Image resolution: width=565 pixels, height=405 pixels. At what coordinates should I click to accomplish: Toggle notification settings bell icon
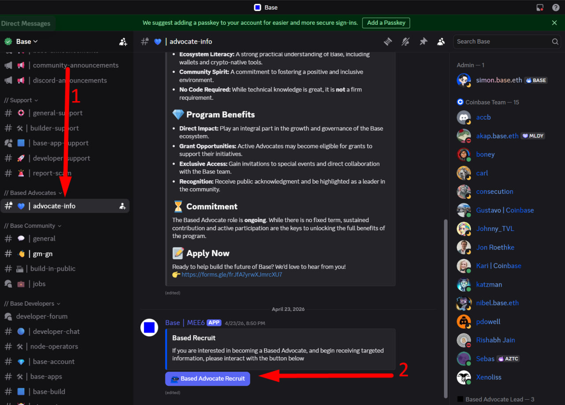tap(405, 42)
